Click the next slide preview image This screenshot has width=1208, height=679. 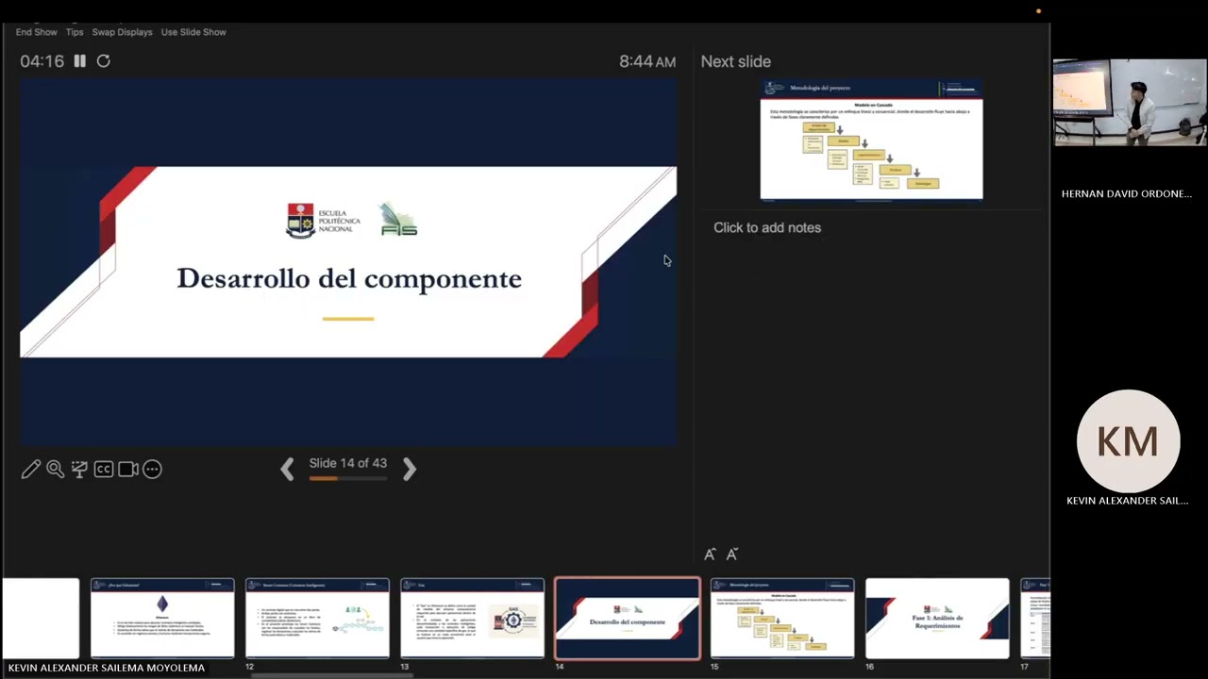[x=871, y=141]
